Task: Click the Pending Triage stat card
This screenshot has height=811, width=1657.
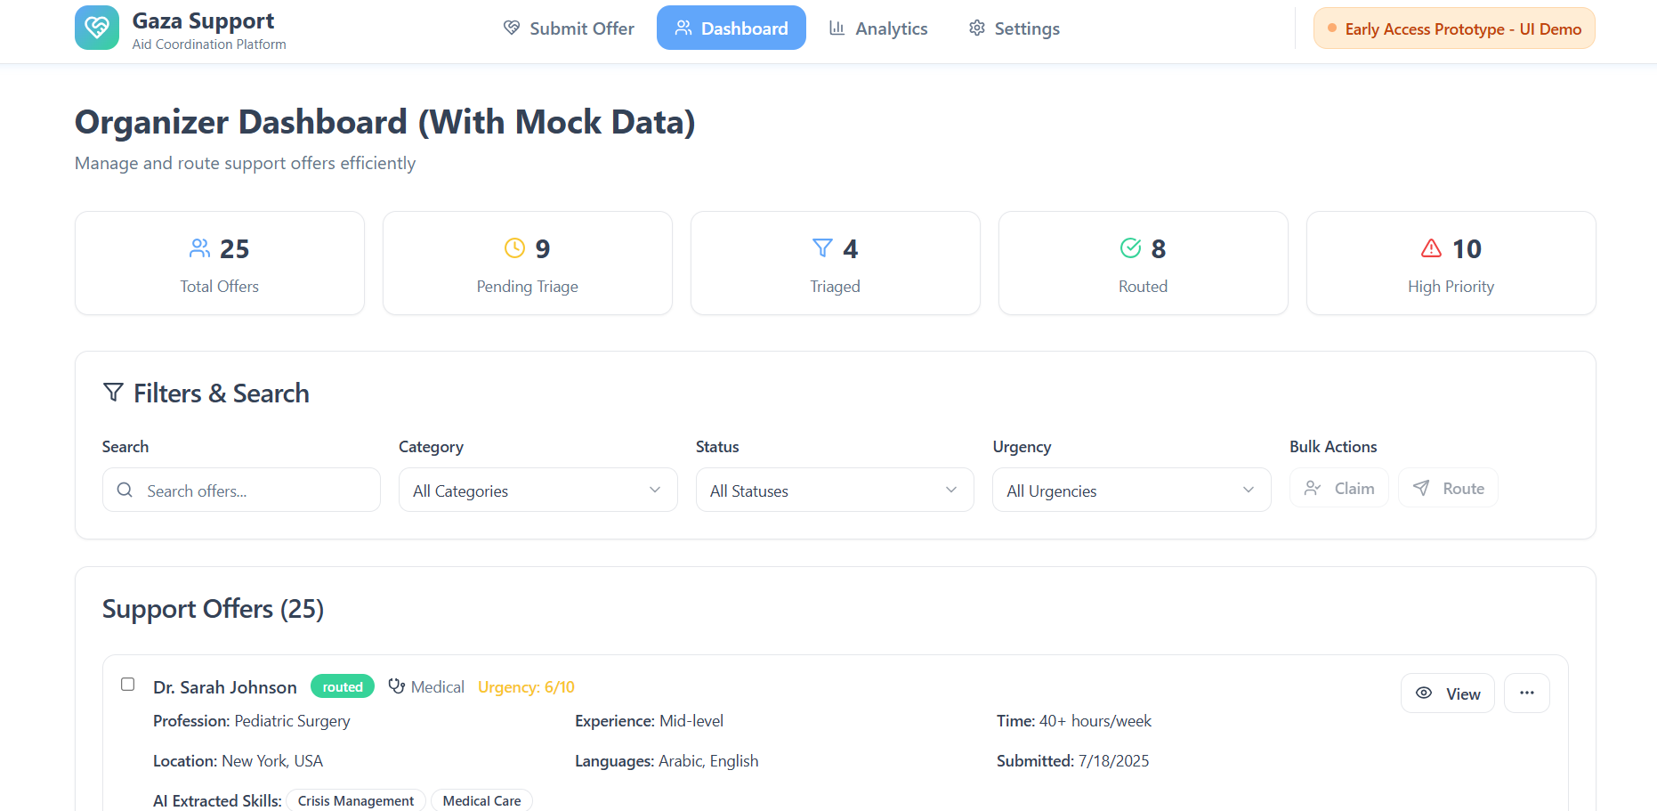Action: pyautogui.click(x=528, y=263)
